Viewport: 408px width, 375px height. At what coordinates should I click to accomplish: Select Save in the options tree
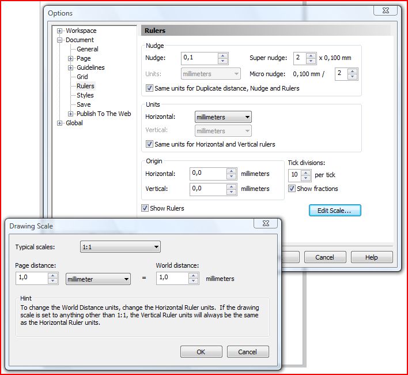pyautogui.click(x=84, y=104)
